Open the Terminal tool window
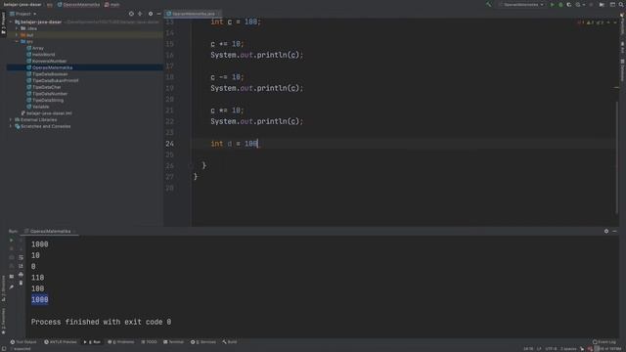 pyautogui.click(x=174, y=342)
